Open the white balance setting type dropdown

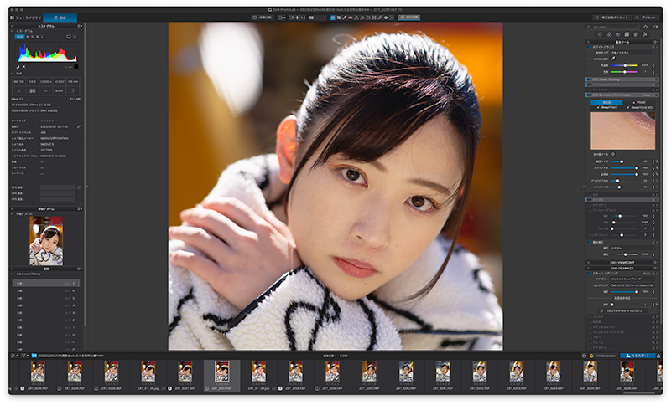(632, 53)
